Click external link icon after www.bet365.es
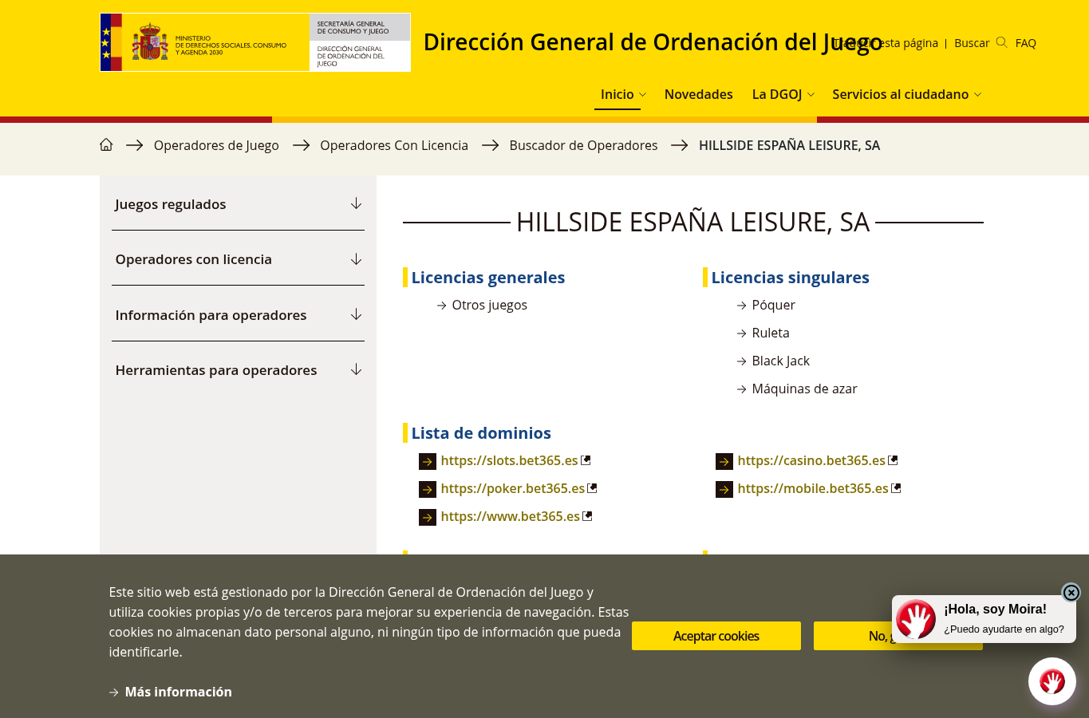The width and height of the screenshot is (1089, 718). coord(587,515)
